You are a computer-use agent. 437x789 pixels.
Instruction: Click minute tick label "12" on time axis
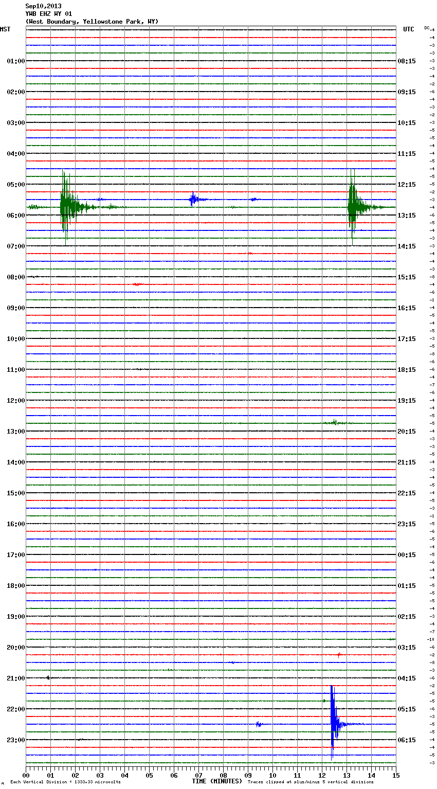pos(322,775)
